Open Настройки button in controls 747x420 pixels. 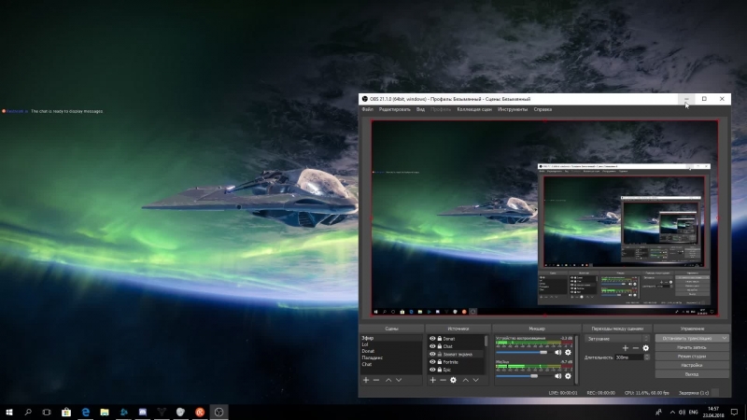click(x=692, y=365)
